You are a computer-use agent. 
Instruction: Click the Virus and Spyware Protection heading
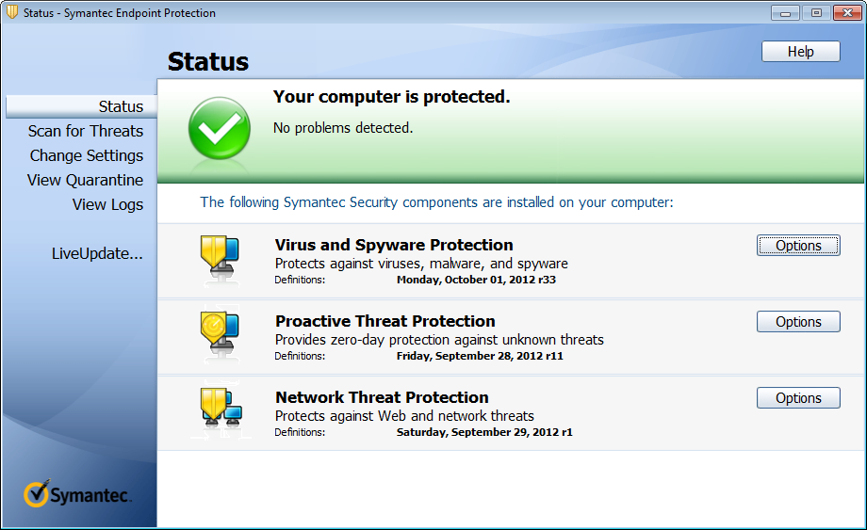[x=394, y=245]
